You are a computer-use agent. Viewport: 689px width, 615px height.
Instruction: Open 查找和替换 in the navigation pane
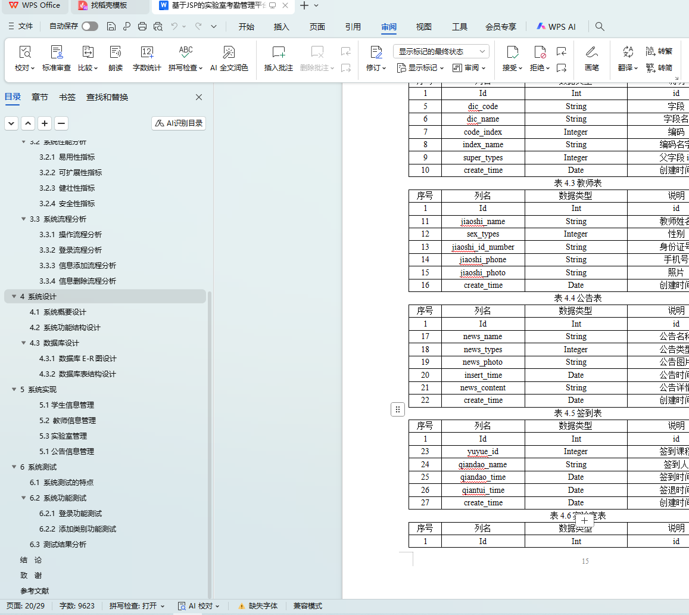pyautogui.click(x=107, y=97)
